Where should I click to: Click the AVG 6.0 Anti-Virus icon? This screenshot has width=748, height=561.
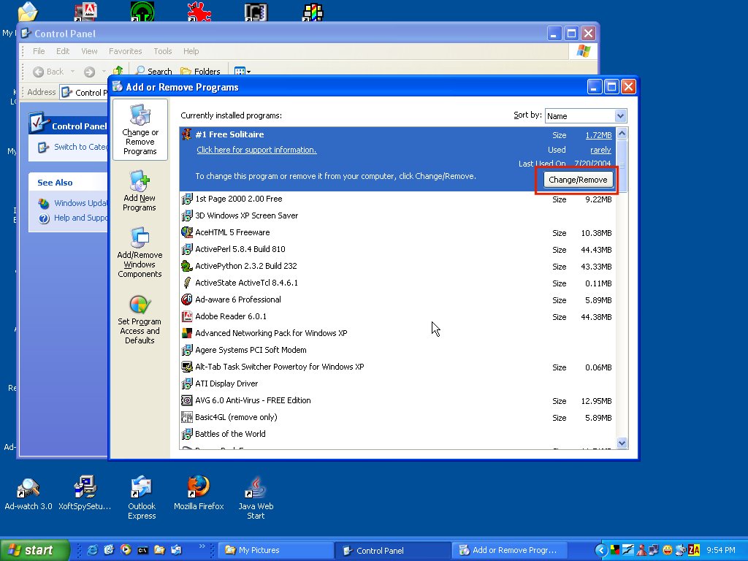[187, 400]
